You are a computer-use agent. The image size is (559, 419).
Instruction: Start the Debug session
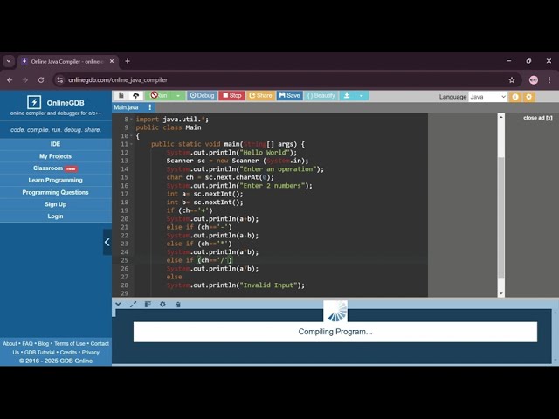[x=202, y=95]
